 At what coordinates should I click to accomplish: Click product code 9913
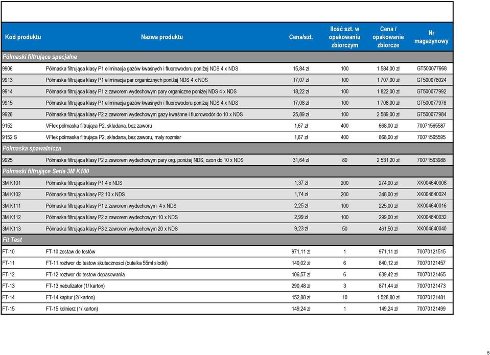[8, 80]
